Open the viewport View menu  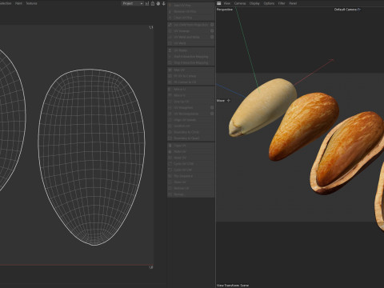point(227,3)
